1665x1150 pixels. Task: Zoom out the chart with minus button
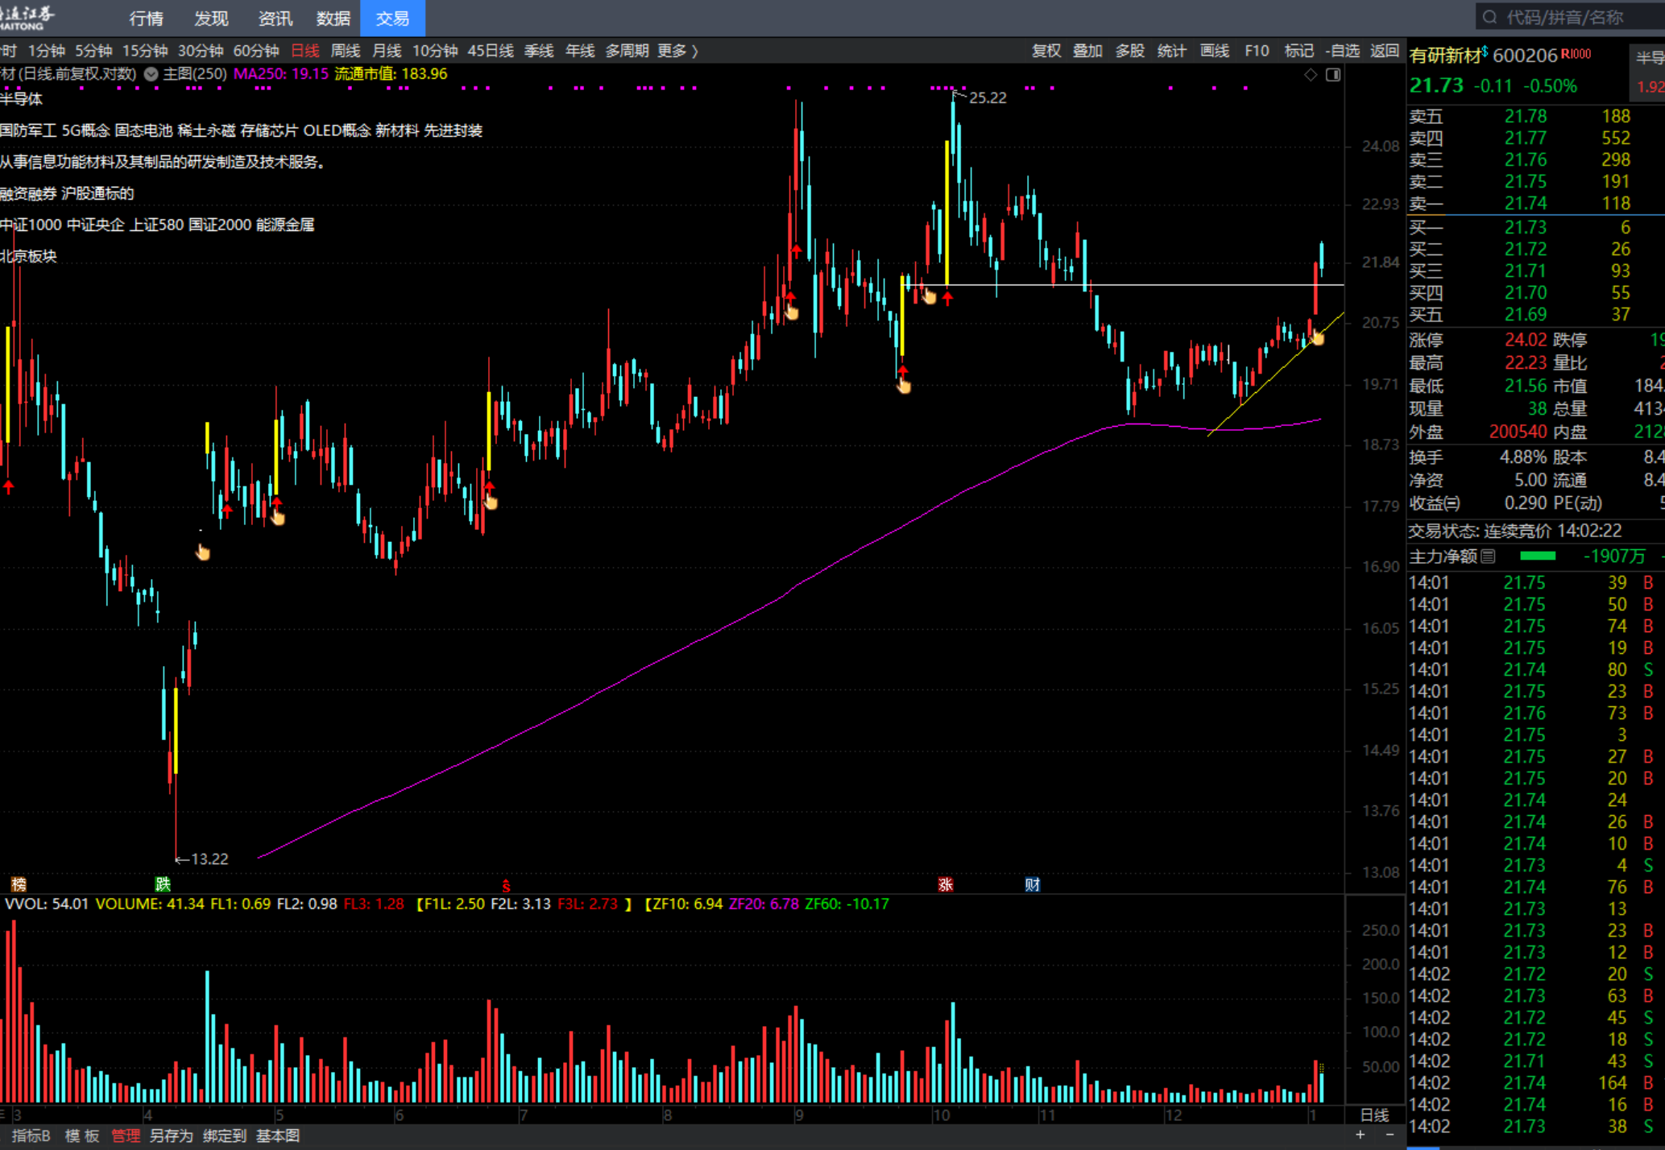(1390, 1135)
